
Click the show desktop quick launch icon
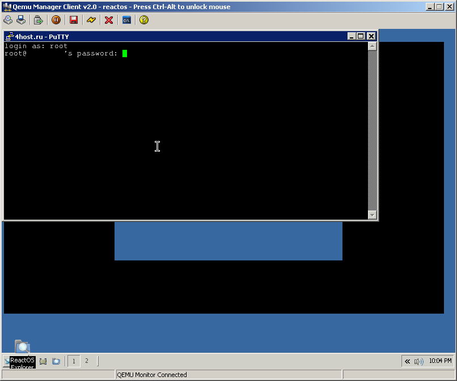43,361
